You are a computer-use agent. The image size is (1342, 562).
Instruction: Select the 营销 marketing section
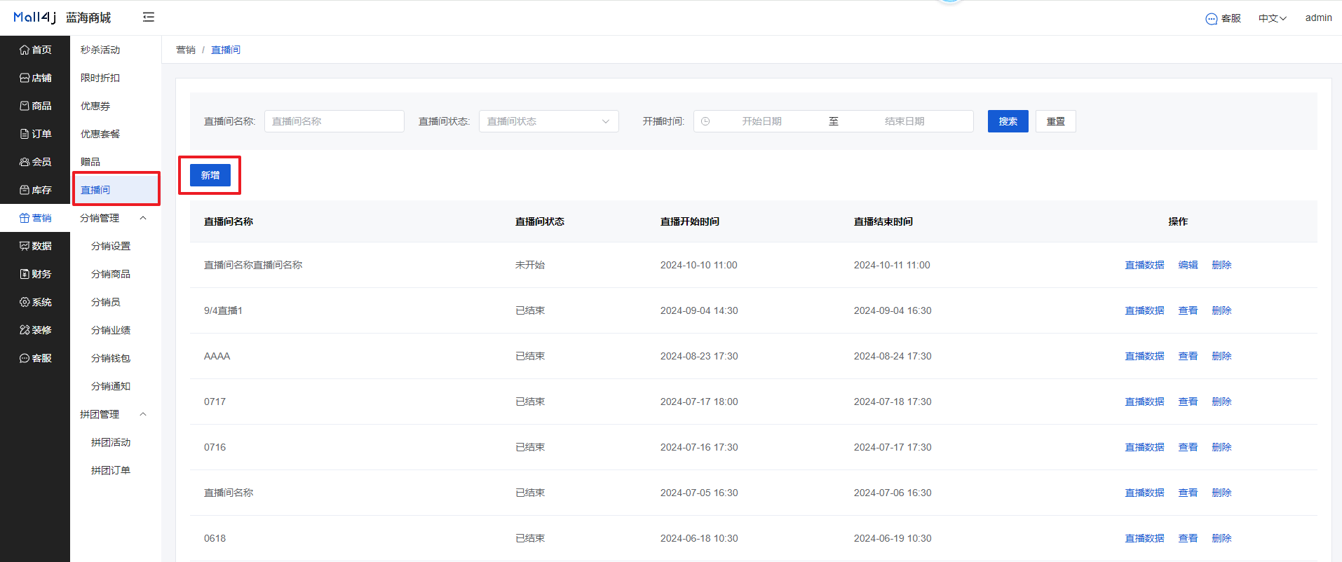point(35,218)
